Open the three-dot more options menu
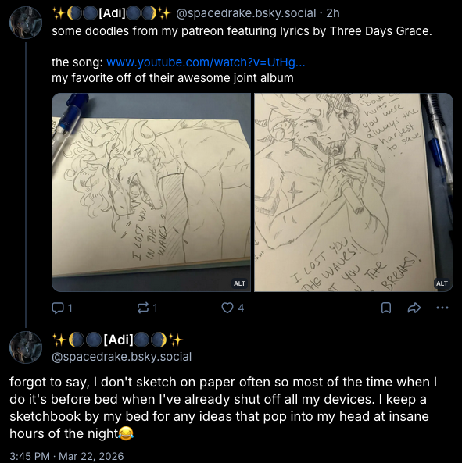Screen dimensions: 462x463 [442, 308]
